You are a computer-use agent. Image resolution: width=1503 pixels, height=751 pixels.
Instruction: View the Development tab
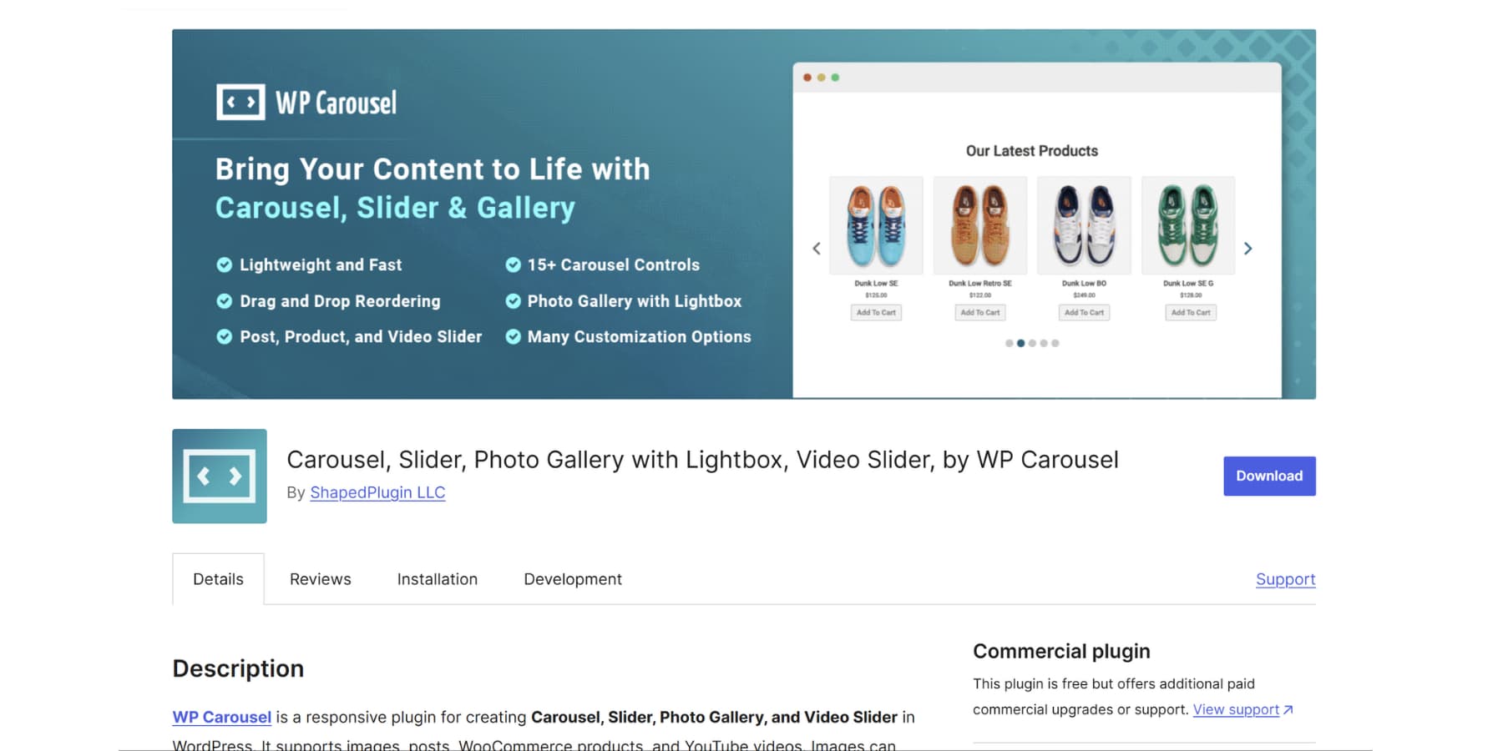tap(572, 578)
